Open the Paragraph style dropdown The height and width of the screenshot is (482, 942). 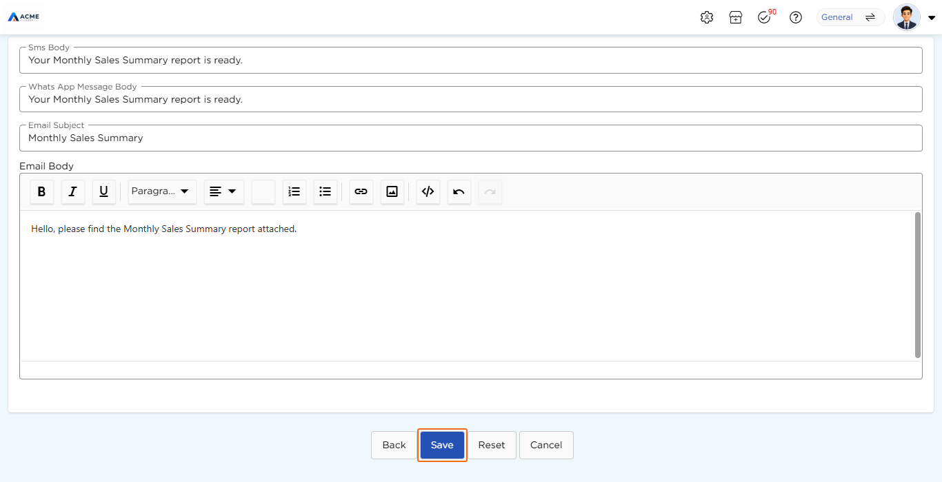tap(162, 192)
